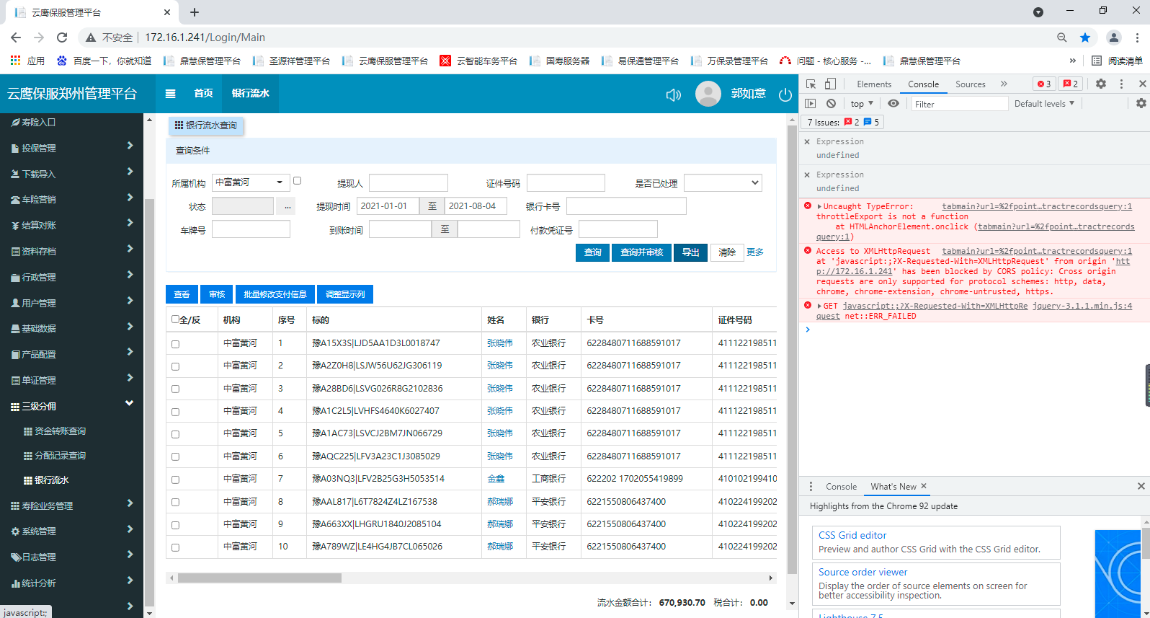Open the 所属机构 dropdown showing 中富黄河
The height and width of the screenshot is (618, 1150).
point(251,183)
